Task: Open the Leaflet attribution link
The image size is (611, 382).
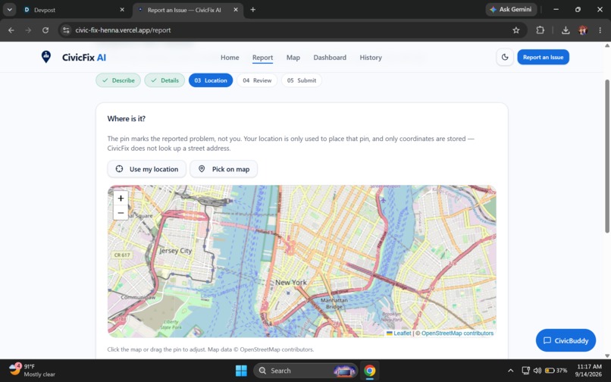Action: coord(399,333)
